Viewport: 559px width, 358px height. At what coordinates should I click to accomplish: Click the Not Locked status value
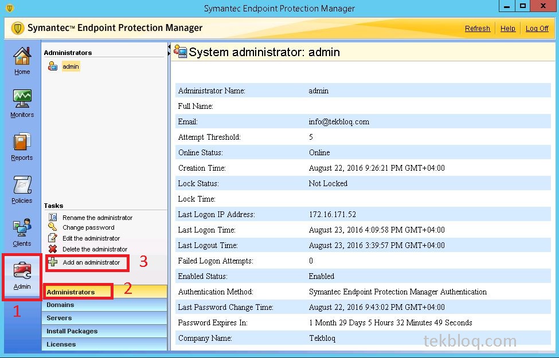[327, 183]
